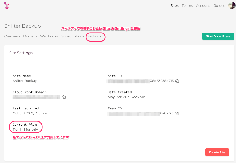This screenshot has width=236, height=163.
Task: Open the Account page
Action: [203, 6]
